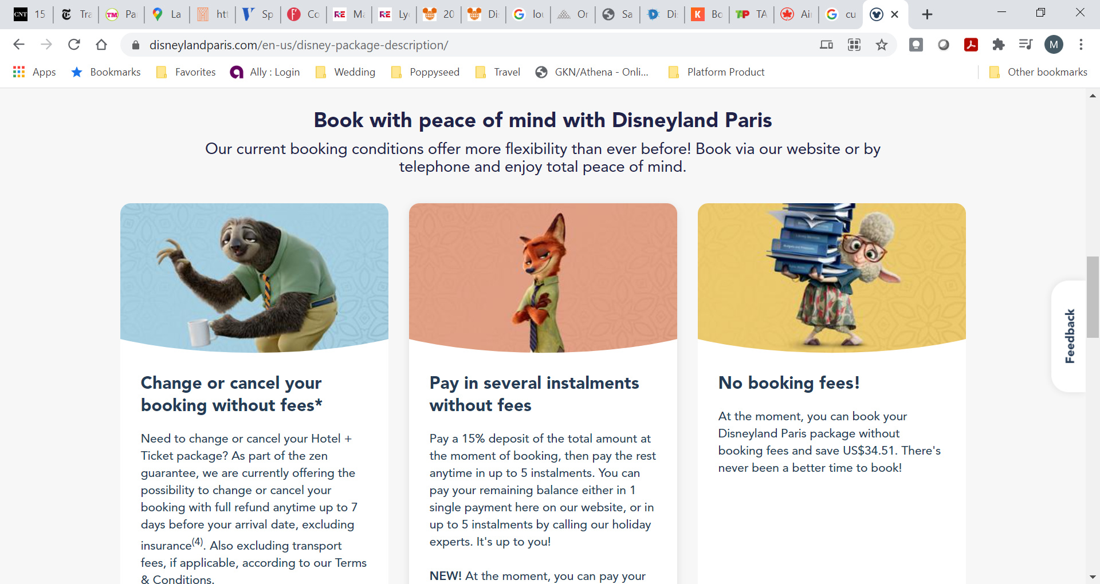Open the Extensions puzzle icon
Viewport: 1100px width, 584px height.
point(998,45)
